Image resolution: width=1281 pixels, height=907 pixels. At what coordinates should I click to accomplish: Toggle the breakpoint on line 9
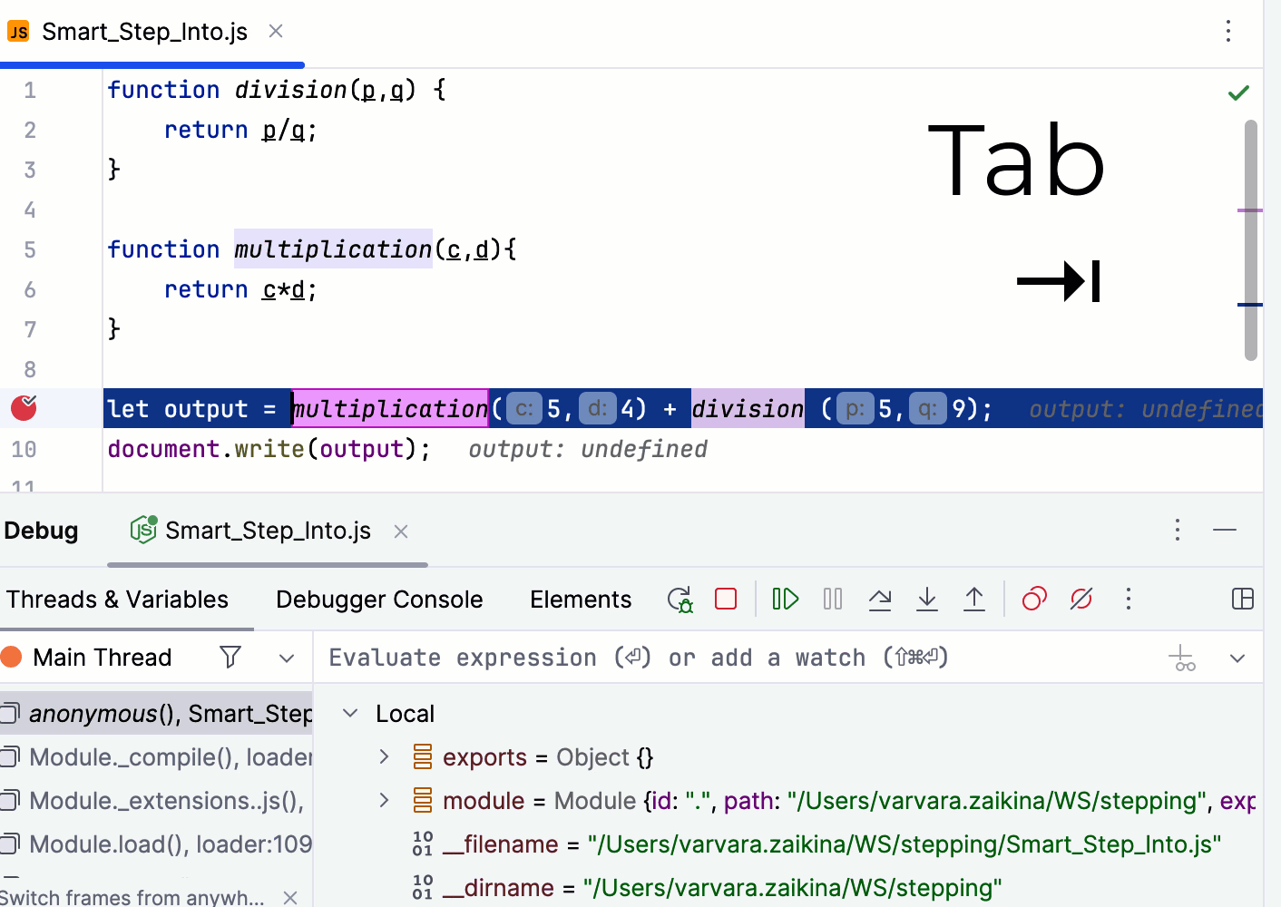pos(22,408)
